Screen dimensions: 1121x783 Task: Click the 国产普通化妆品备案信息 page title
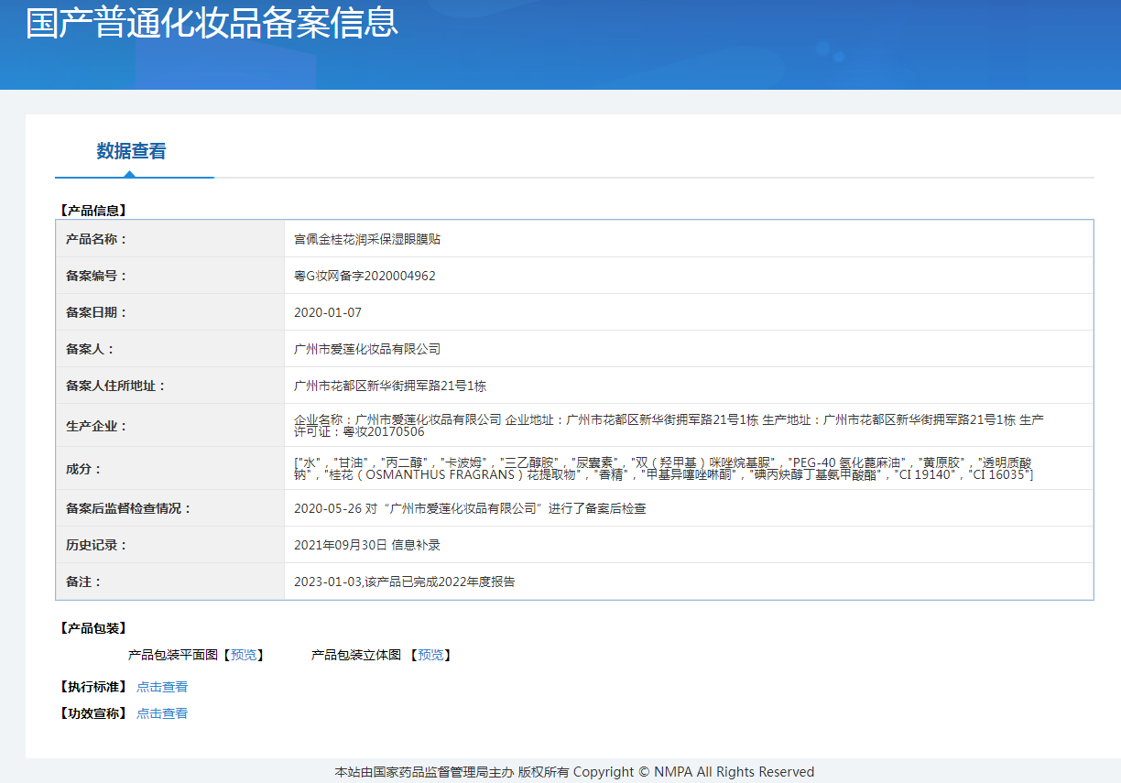pyautogui.click(x=212, y=23)
